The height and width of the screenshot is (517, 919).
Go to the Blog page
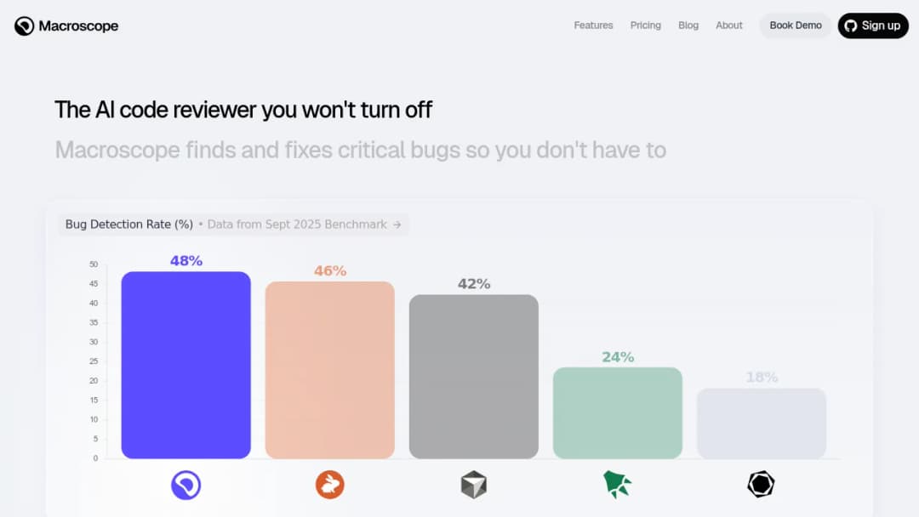point(688,26)
